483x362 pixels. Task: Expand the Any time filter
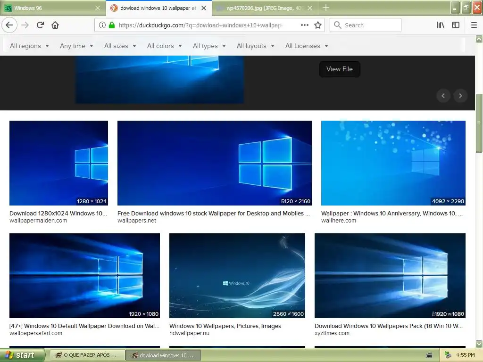pos(76,46)
